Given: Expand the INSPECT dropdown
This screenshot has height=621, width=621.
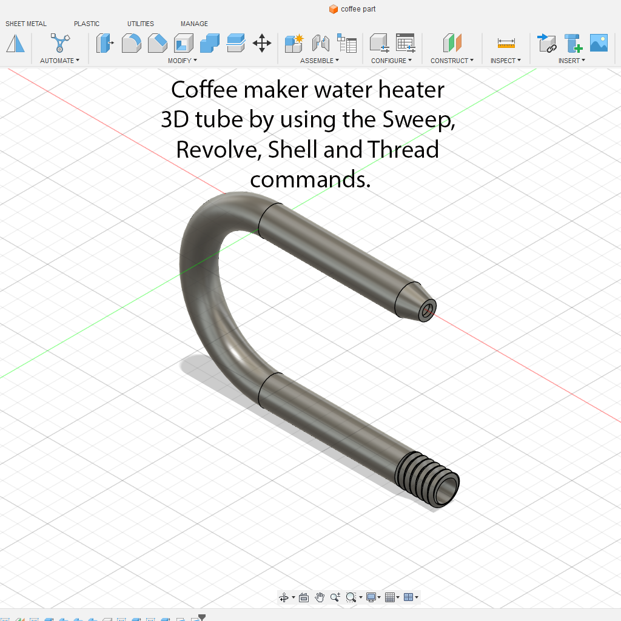Looking at the screenshot, I should [506, 61].
